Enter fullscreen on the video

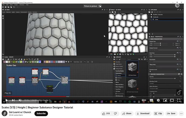[179, 100]
